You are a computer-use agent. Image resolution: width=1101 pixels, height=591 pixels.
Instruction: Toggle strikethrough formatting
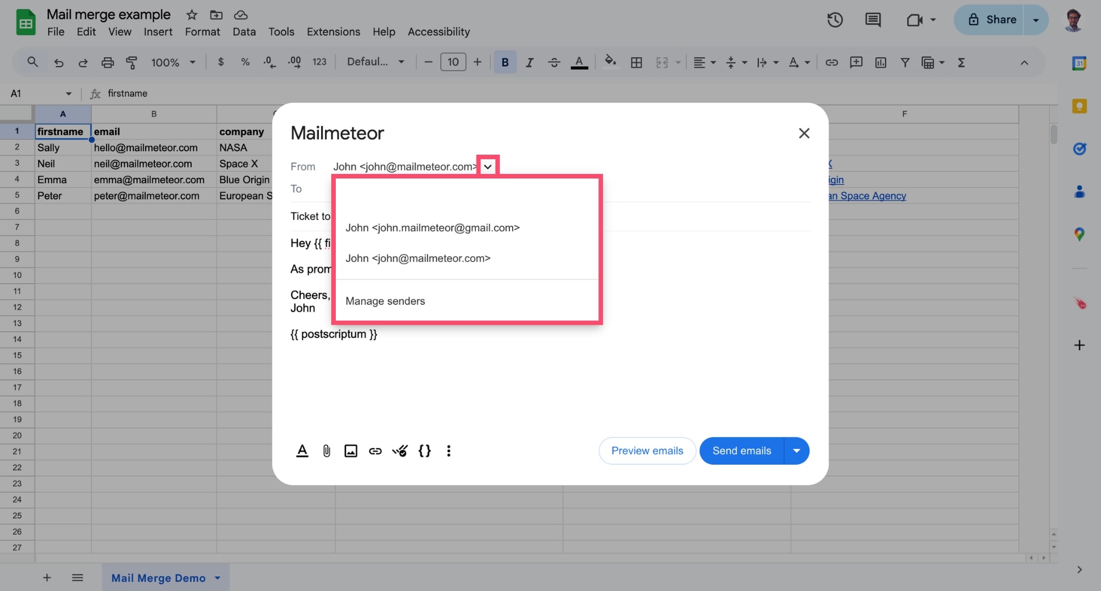tap(554, 62)
